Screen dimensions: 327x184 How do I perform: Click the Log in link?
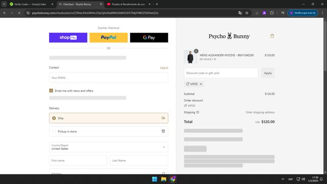164,68
